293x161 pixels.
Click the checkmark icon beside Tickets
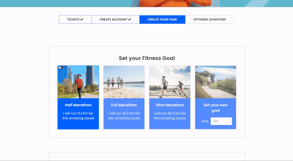(82, 19)
